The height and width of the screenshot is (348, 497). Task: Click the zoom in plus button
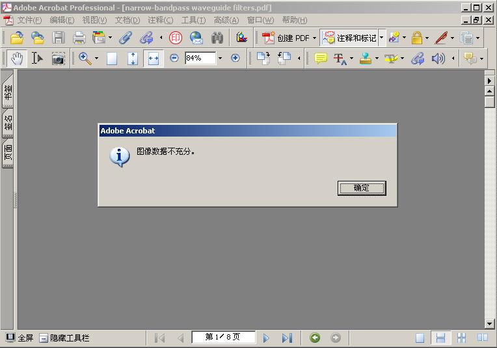(x=235, y=58)
